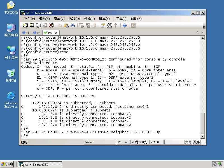Click the 大写 CapsLock indicator

(x=188, y=142)
